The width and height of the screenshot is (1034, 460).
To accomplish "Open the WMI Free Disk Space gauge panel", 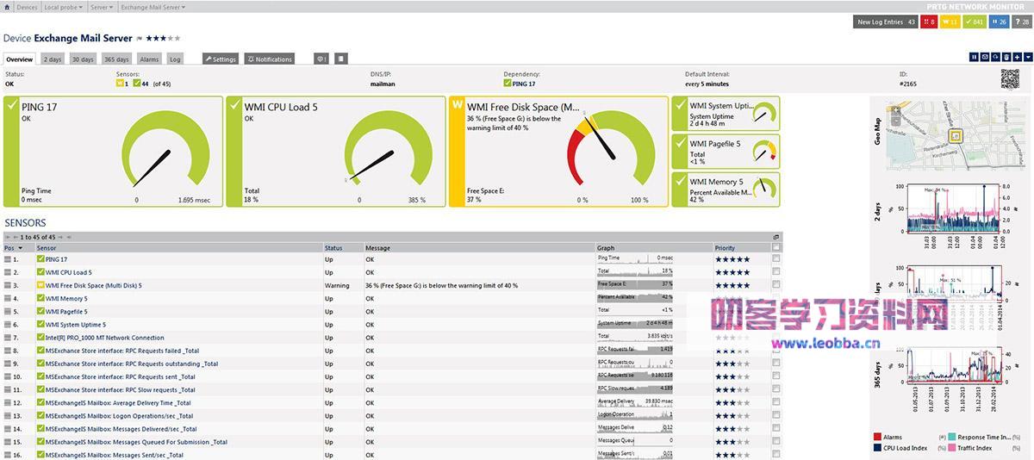I will coord(558,152).
